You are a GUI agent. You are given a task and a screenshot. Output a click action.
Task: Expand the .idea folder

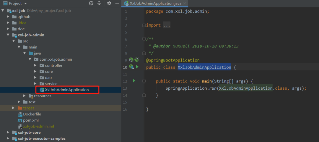point(8,23)
